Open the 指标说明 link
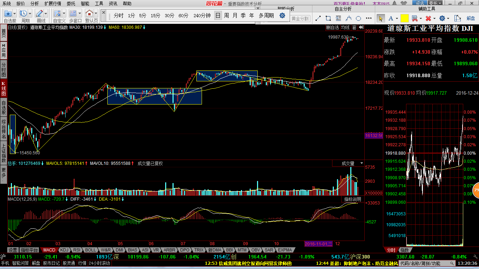Image resolution: width=479 pixels, height=269 pixels. coord(352,199)
